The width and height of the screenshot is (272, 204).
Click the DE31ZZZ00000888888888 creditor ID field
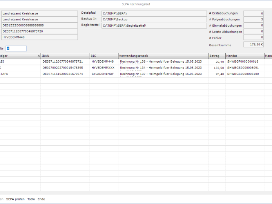[39, 25]
